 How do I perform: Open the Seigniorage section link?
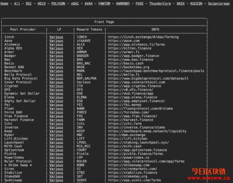[x=218, y=3]
